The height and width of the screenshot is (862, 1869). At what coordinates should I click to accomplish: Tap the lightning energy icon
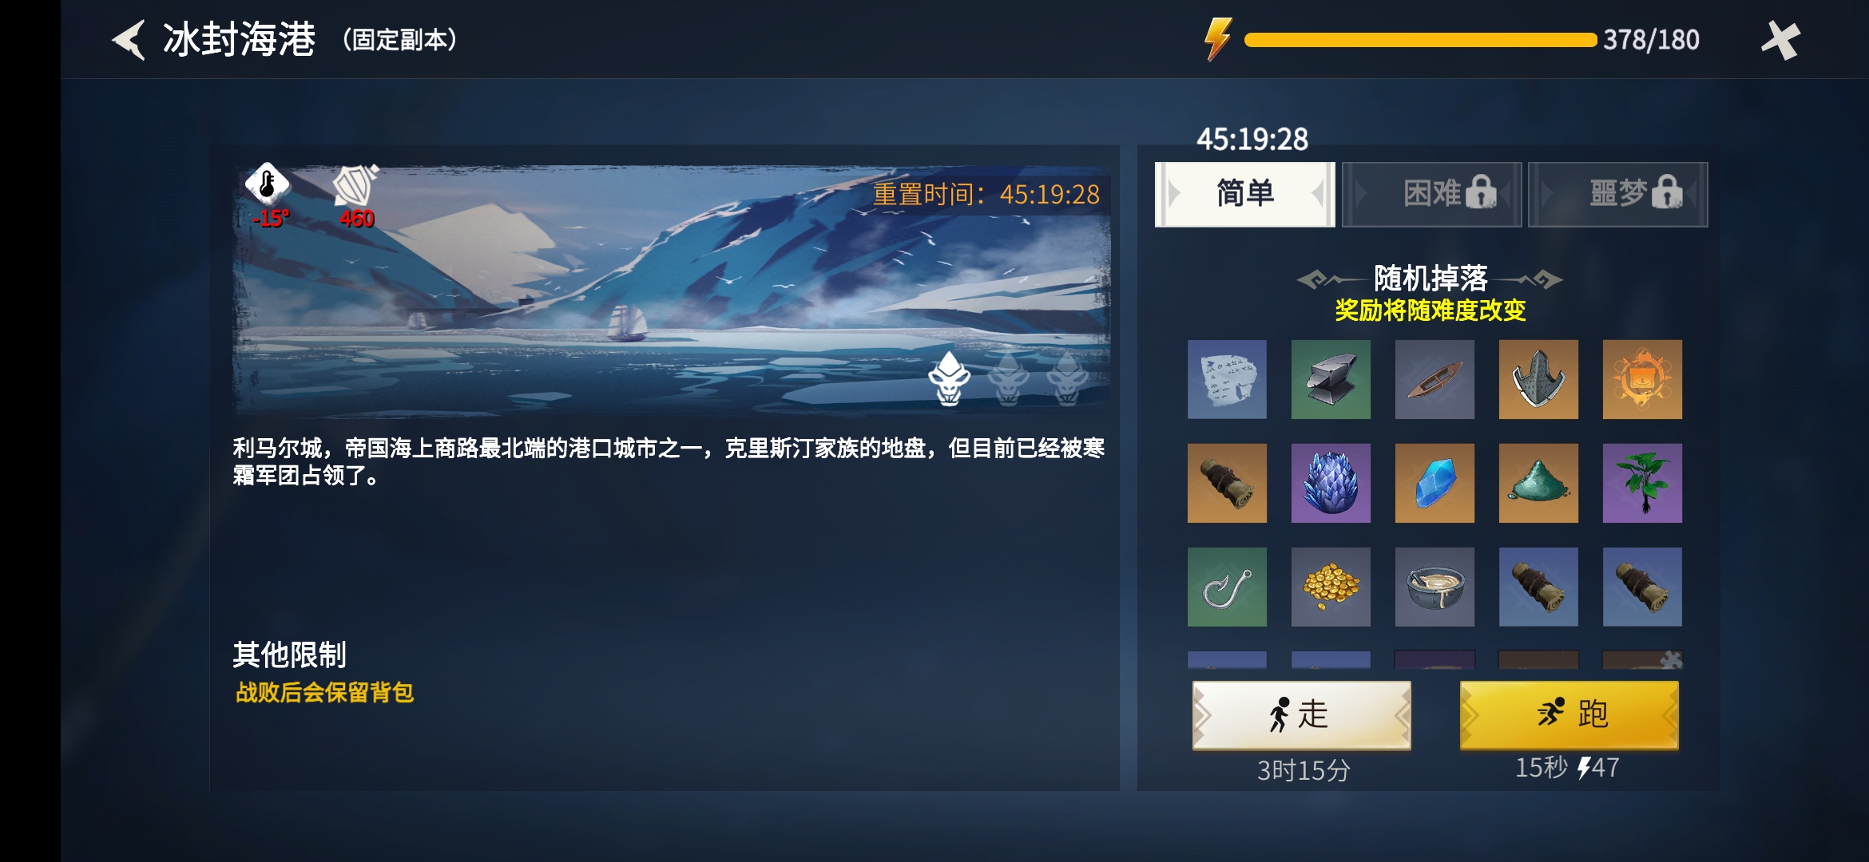point(1218,39)
